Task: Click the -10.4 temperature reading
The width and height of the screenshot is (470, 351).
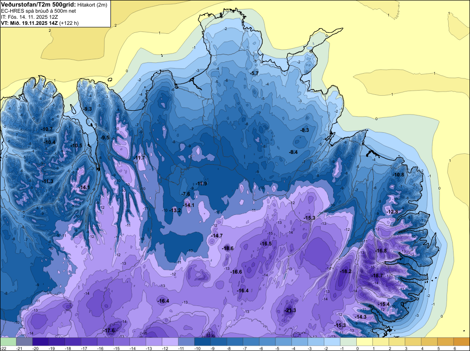Action: pos(49,143)
